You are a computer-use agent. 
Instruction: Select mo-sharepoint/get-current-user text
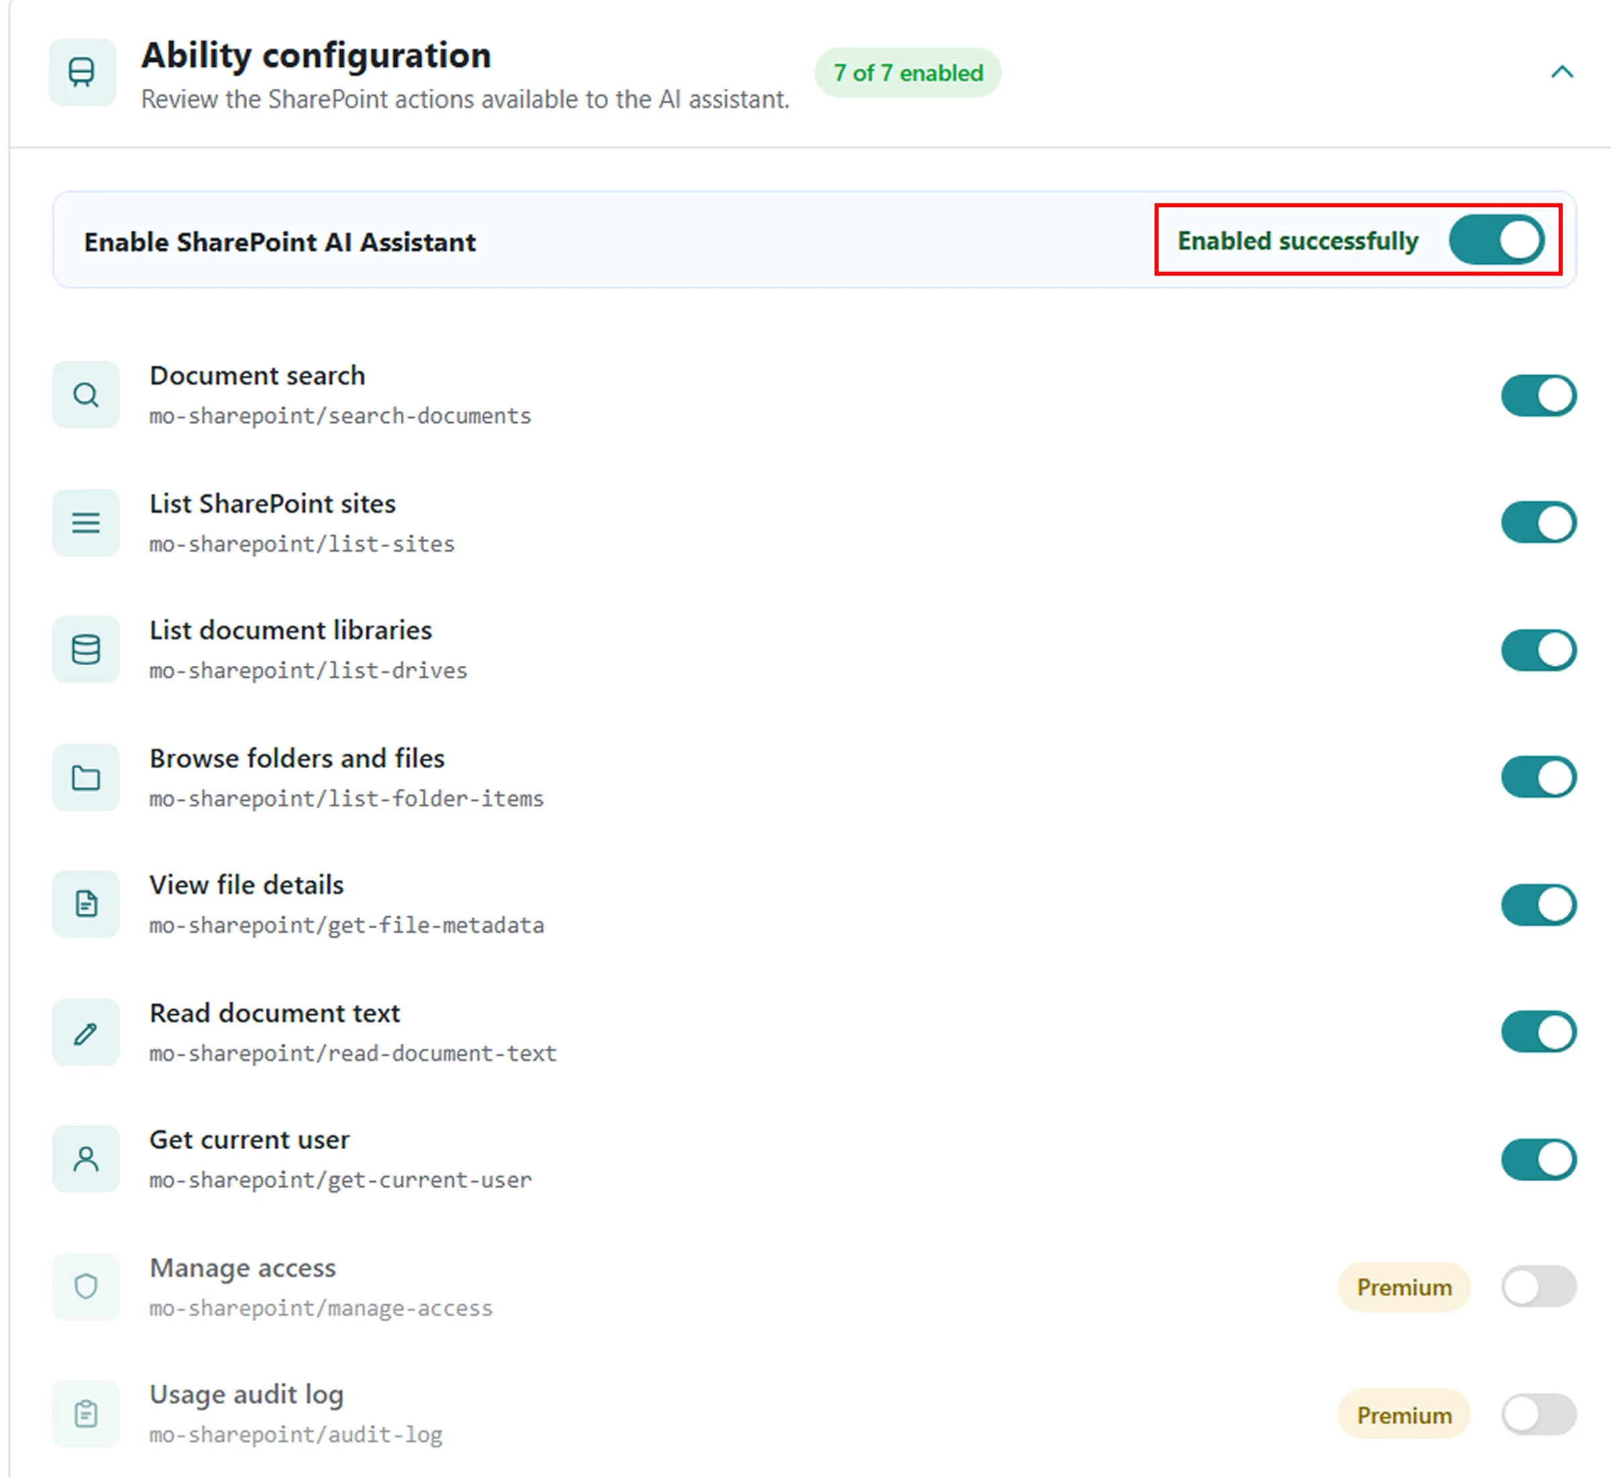340,1181
